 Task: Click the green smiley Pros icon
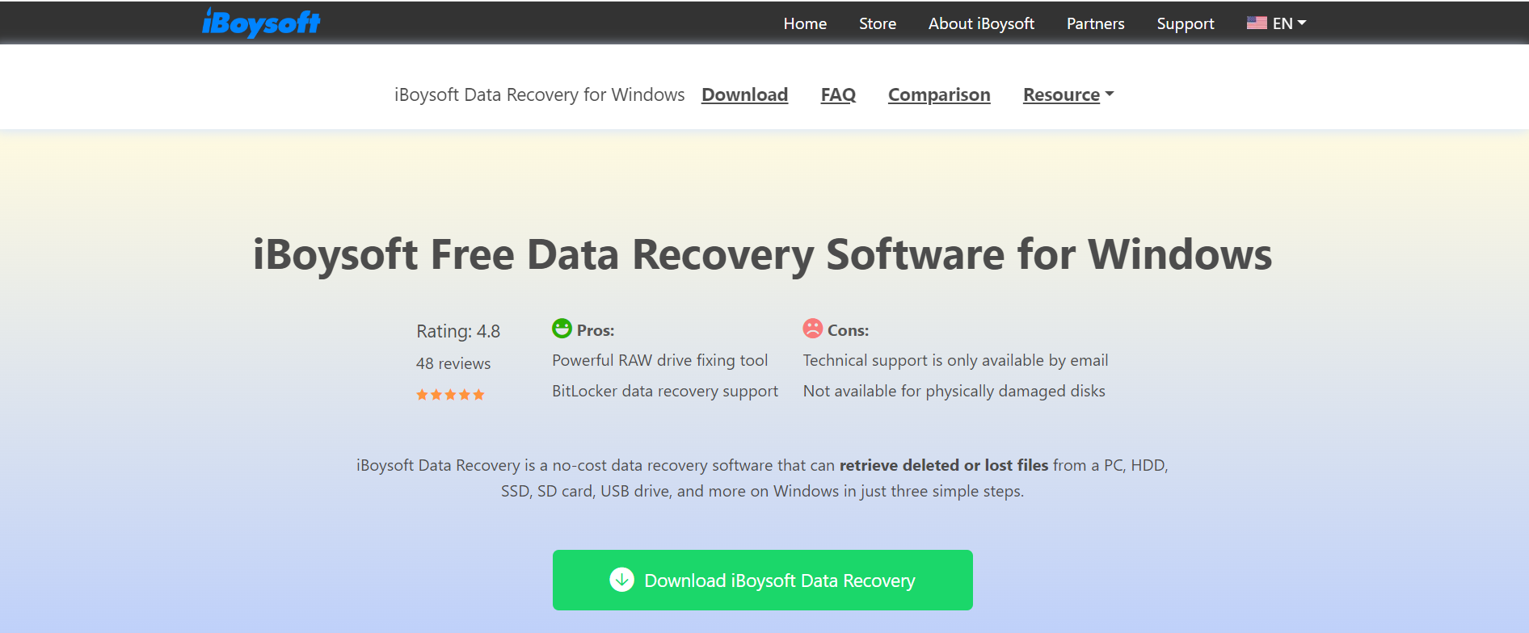click(562, 329)
